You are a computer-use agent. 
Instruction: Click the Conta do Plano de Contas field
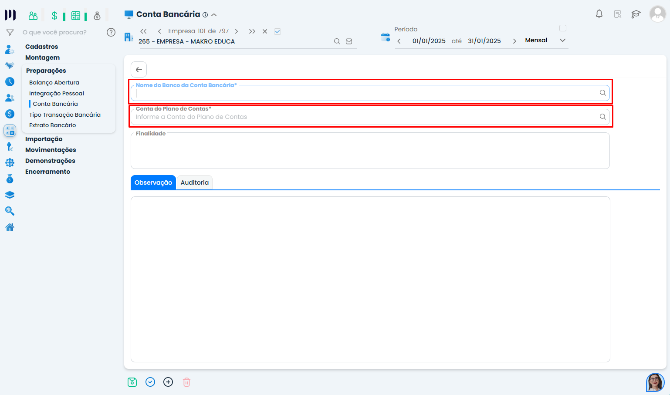click(x=366, y=117)
